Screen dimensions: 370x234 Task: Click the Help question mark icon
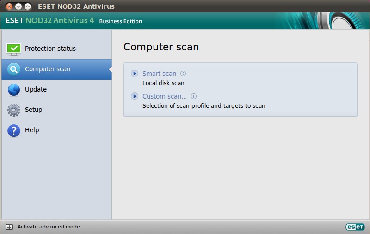(x=14, y=130)
